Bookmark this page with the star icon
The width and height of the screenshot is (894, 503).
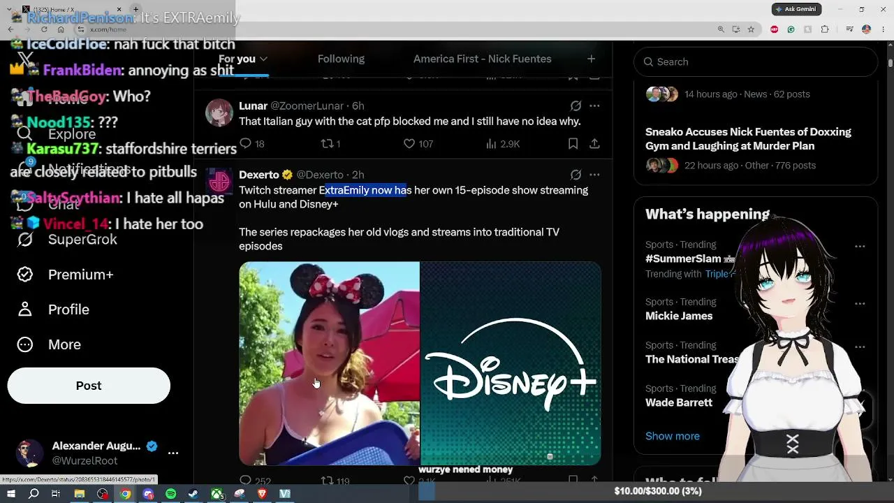click(x=751, y=29)
